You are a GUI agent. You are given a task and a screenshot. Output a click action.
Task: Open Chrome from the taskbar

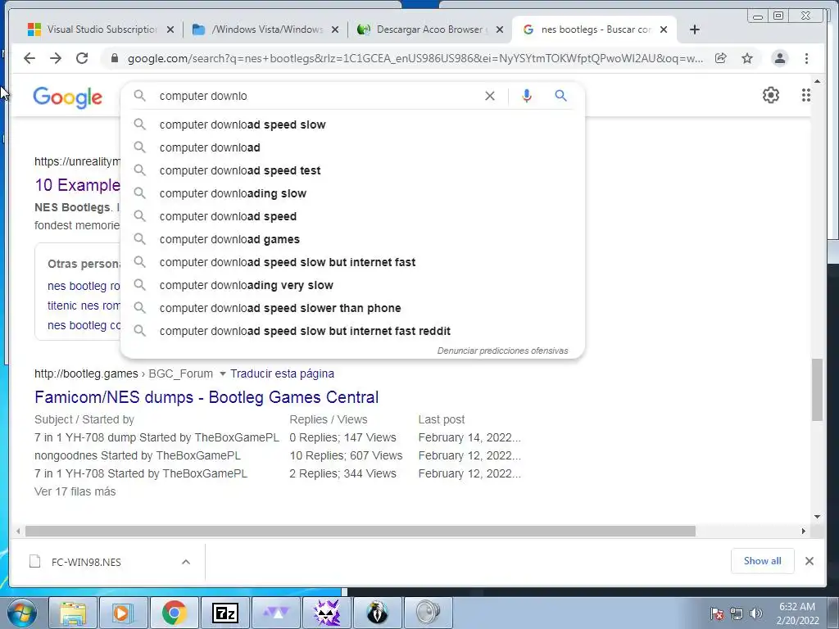point(174,613)
